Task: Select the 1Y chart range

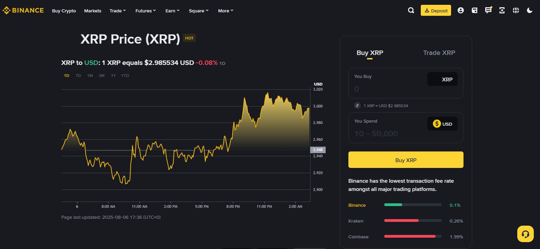Action: [113, 76]
